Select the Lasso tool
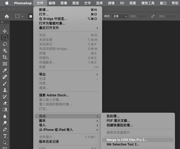The image size is (180, 149). 5,44
